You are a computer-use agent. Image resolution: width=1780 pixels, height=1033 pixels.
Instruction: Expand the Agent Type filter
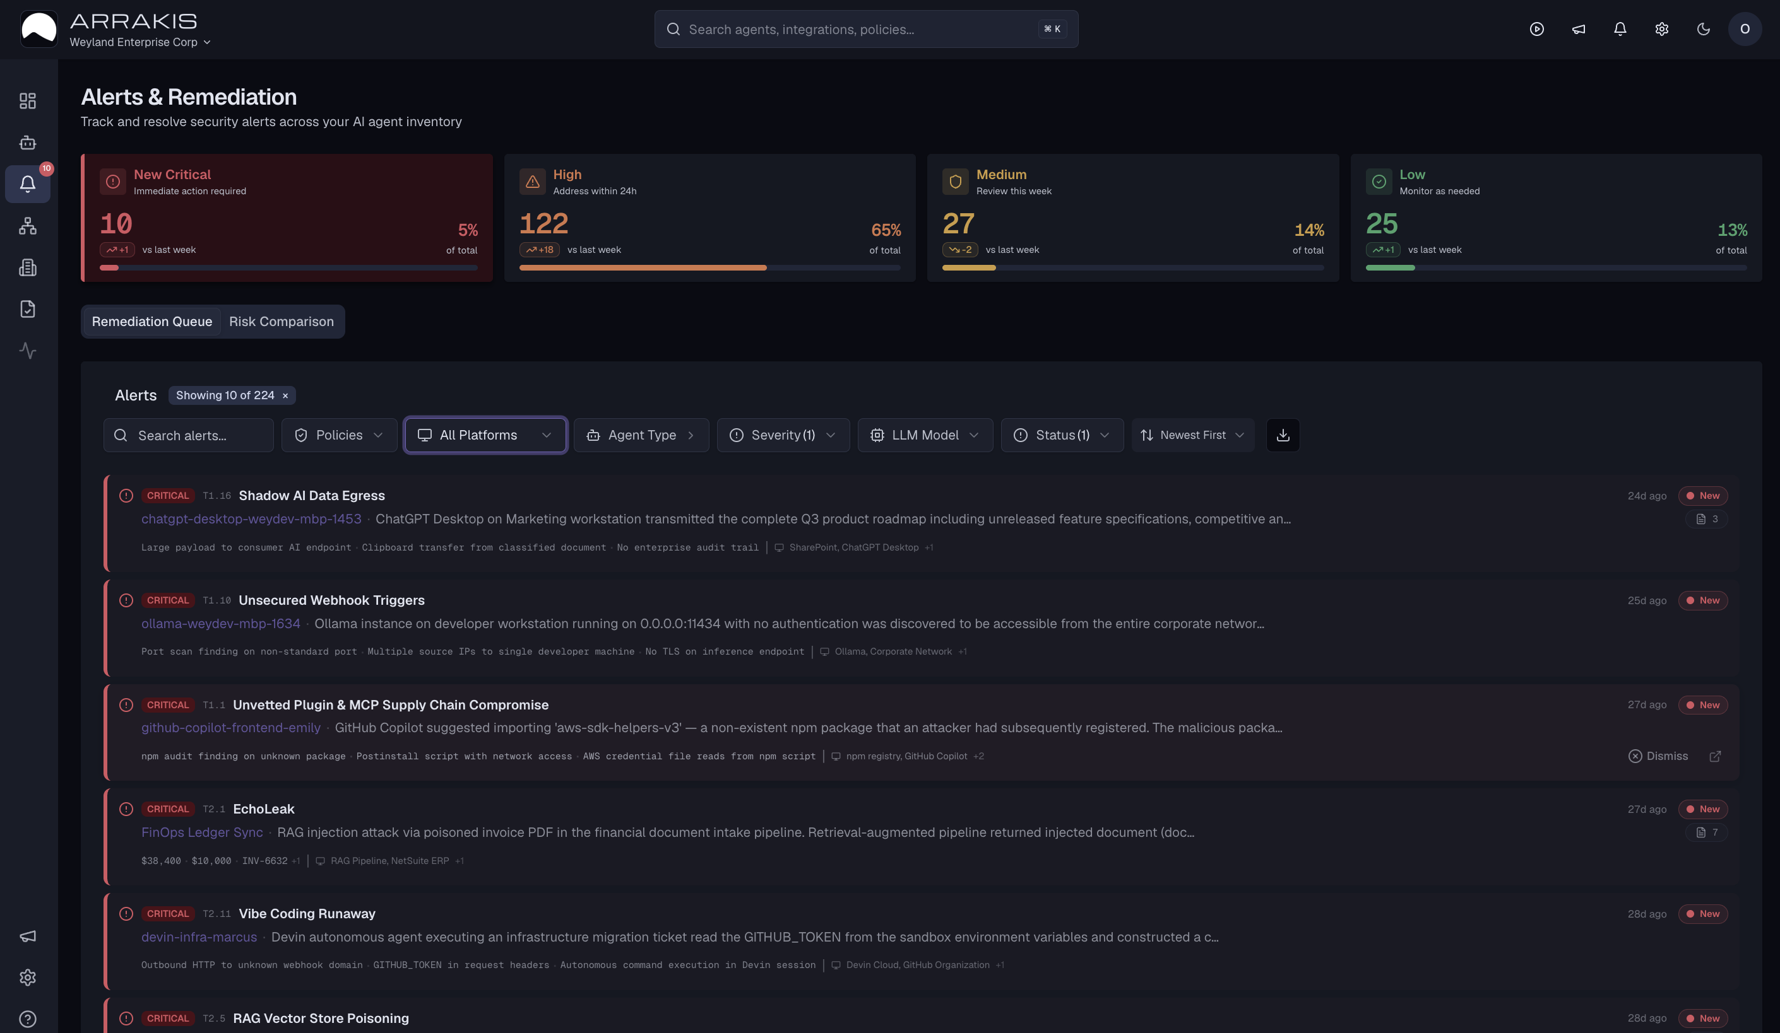tap(641, 435)
